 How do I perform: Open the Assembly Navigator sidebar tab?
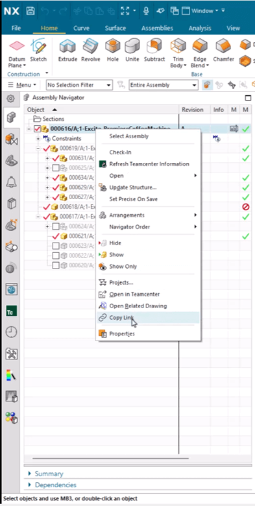pyautogui.click(x=12, y=117)
